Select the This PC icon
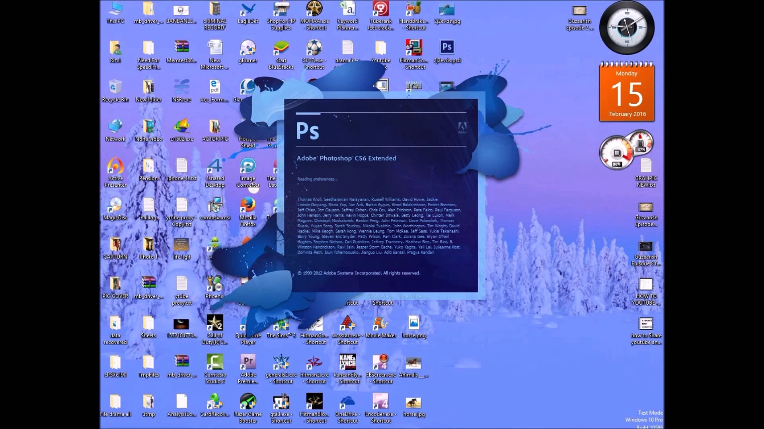Viewport: 764px width, 429px height. [115, 10]
